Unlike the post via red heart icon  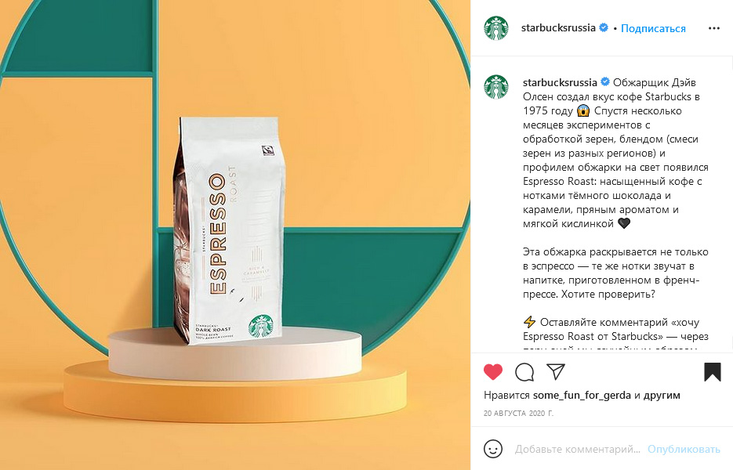(x=493, y=372)
